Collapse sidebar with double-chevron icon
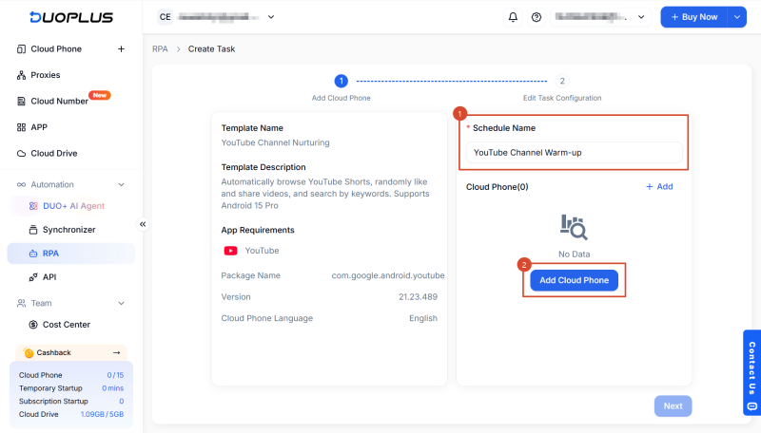 click(143, 224)
